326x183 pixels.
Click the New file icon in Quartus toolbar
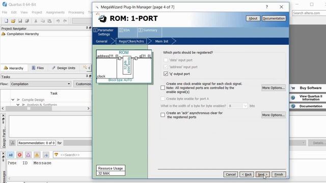pos(6,21)
